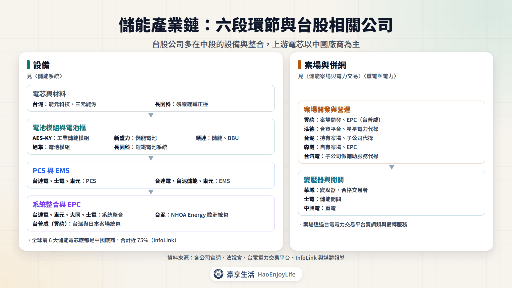Click 順達：儲能、BBU entry
The image size is (512, 288).
tap(217, 138)
